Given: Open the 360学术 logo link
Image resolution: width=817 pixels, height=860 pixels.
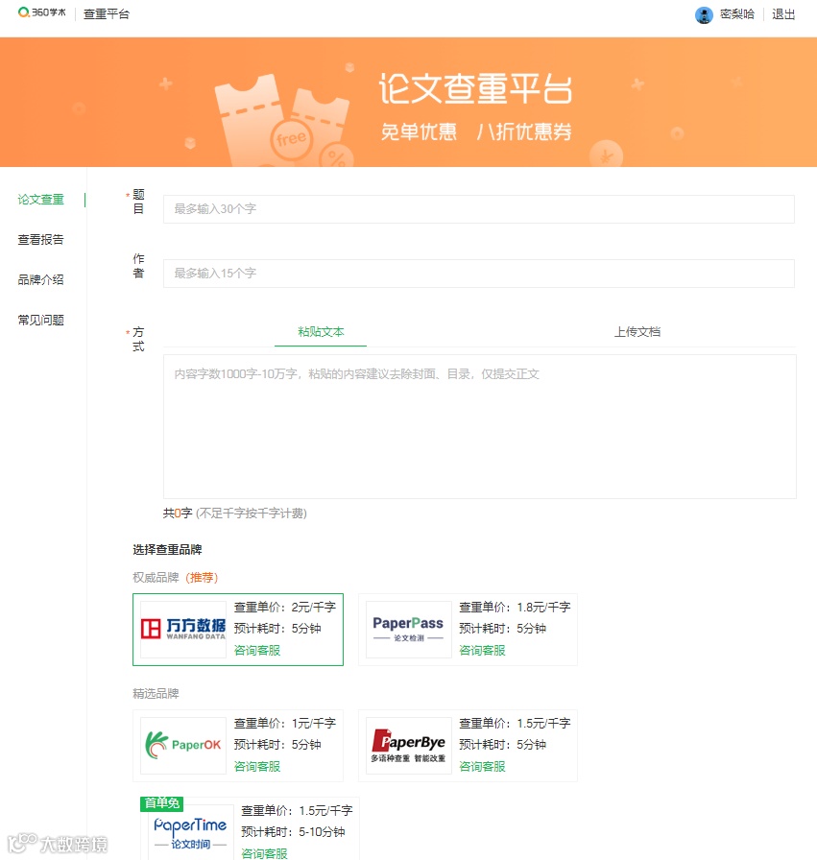Looking at the screenshot, I should (41, 12).
